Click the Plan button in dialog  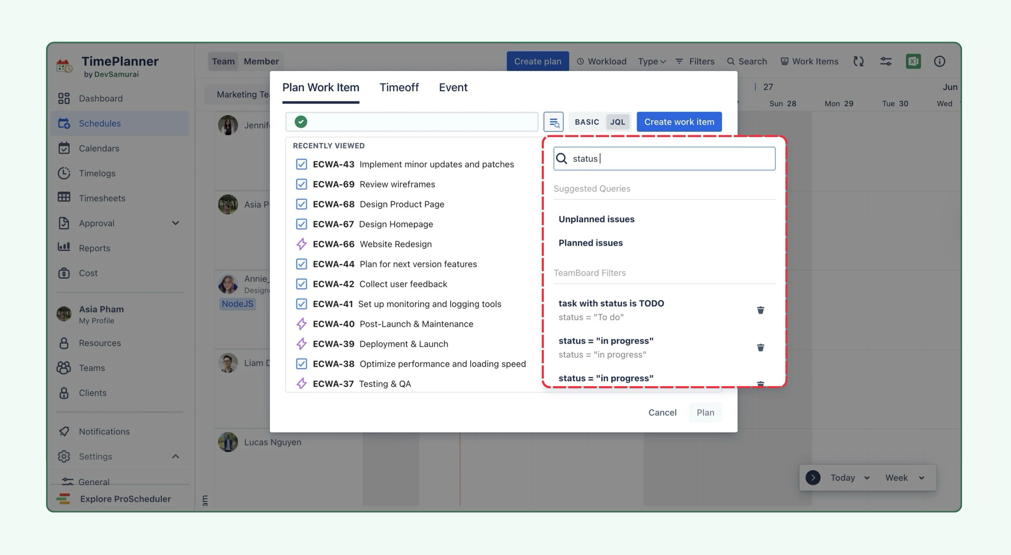click(705, 413)
